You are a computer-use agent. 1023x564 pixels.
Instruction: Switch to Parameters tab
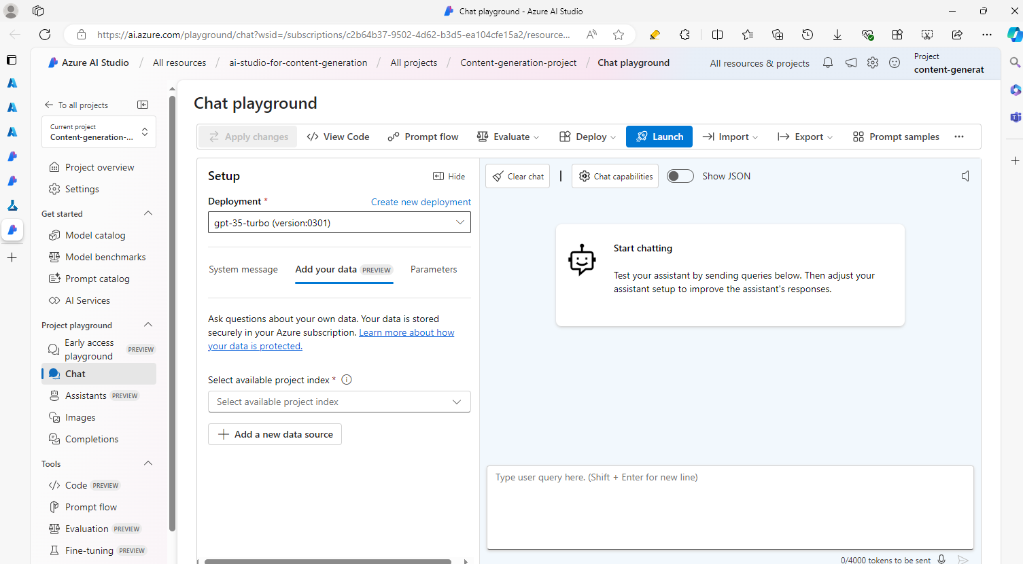coord(434,269)
